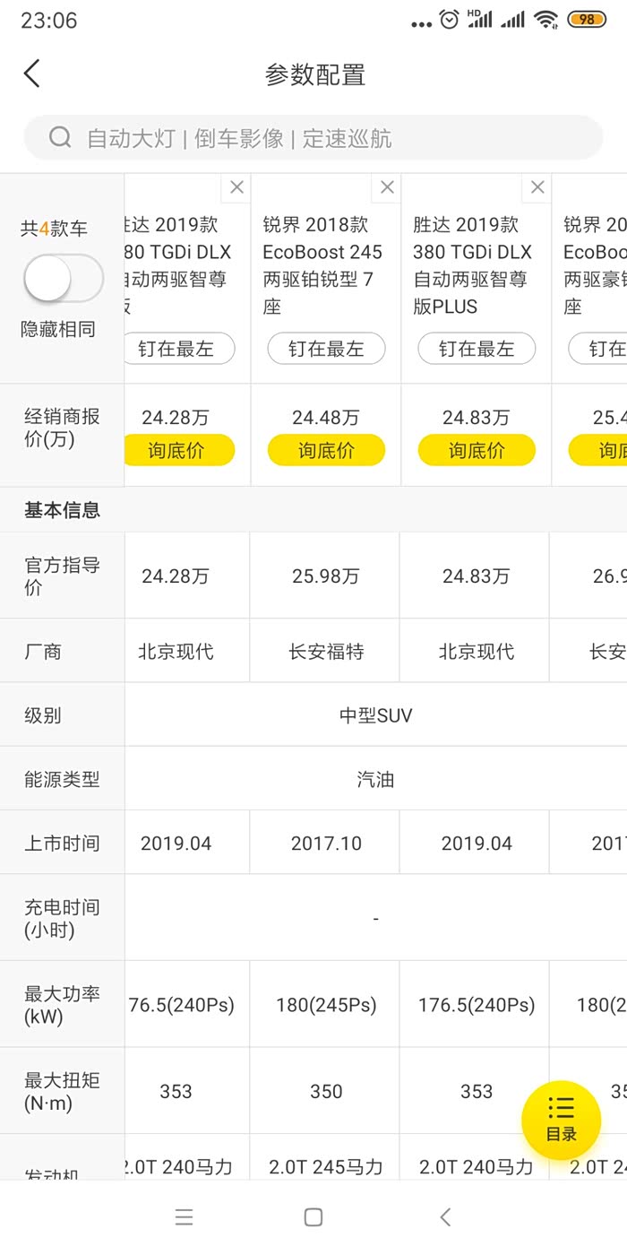The image size is (627, 1255).
Task: Close the first 胜达 智尊版 column
Action: click(x=236, y=187)
